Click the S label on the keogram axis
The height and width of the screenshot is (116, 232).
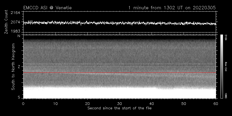click(x=19, y=97)
